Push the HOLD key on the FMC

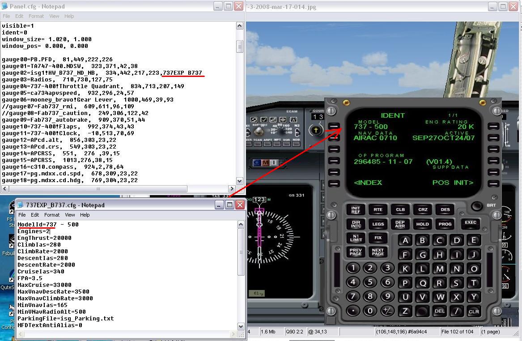coord(422,224)
